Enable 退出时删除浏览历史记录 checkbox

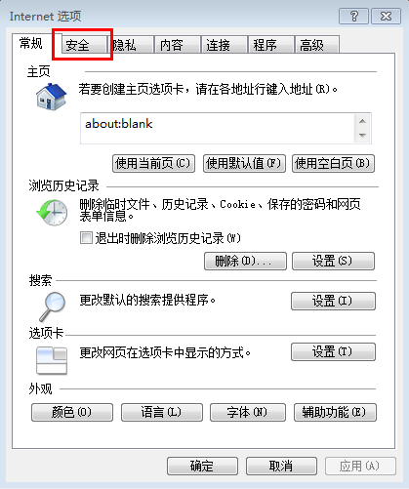(86, 238)
